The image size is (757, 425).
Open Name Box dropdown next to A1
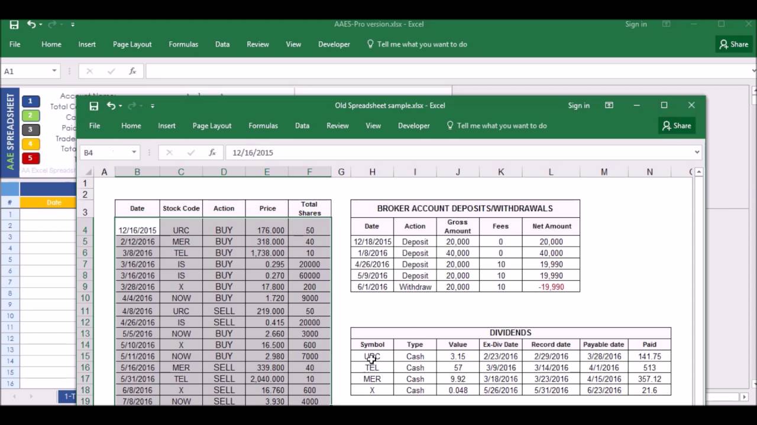pyautogui.click(x=54, y=71)
